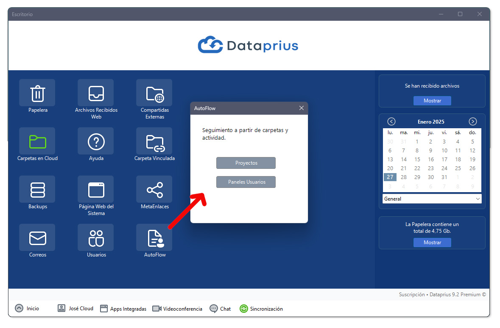Minimize the Escritorio window
The width and height of the screenshot is (500, 328).
441,14
